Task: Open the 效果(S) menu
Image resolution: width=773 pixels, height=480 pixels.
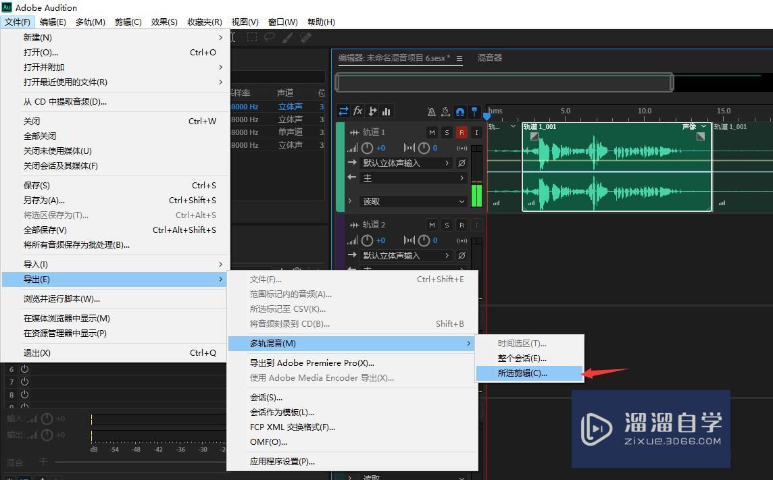Action: click(x=164, y=22)
